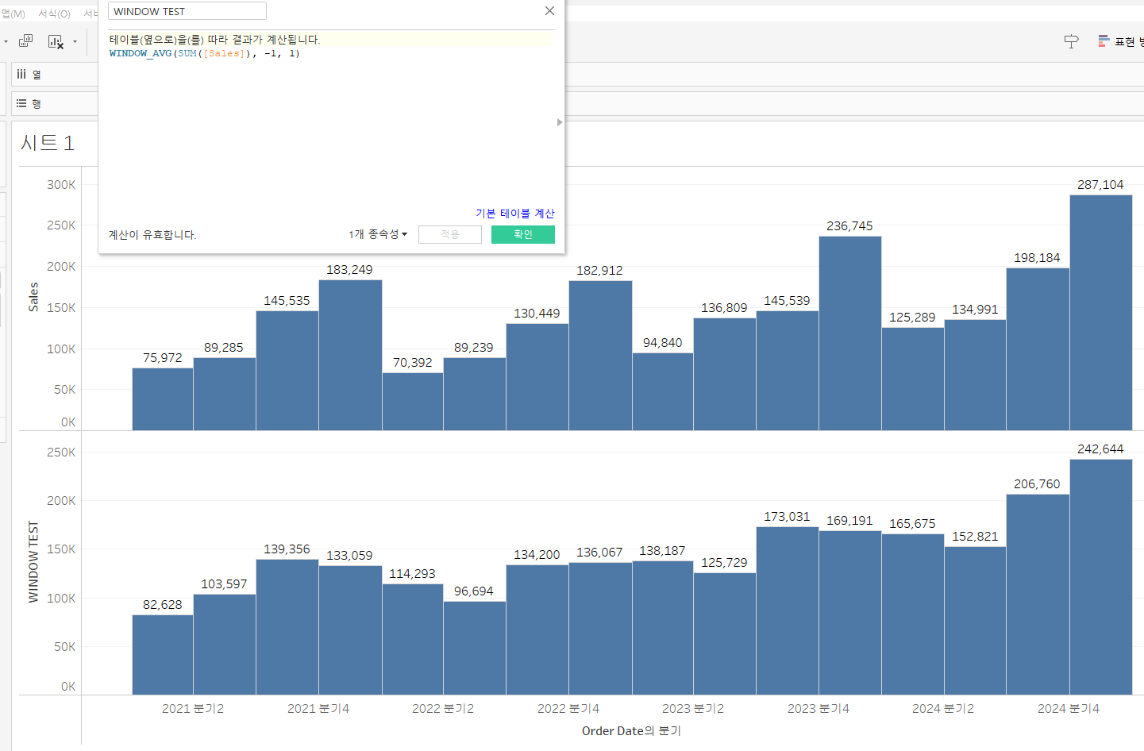Viewport: 1144px width, 751px height.
Task: Edit the calculation name field WINDOW TEST
Action: [187, 11]
